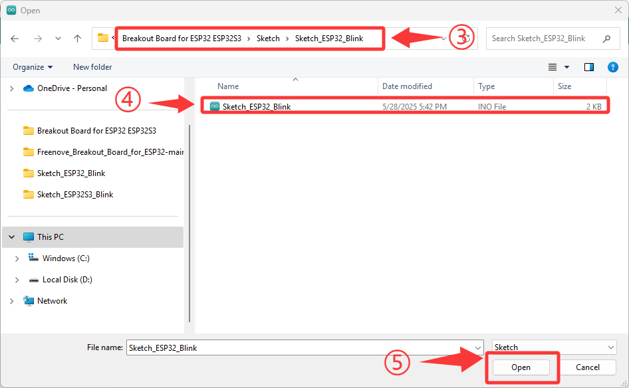Click the Forward navigation arrow

coord(38,39)
